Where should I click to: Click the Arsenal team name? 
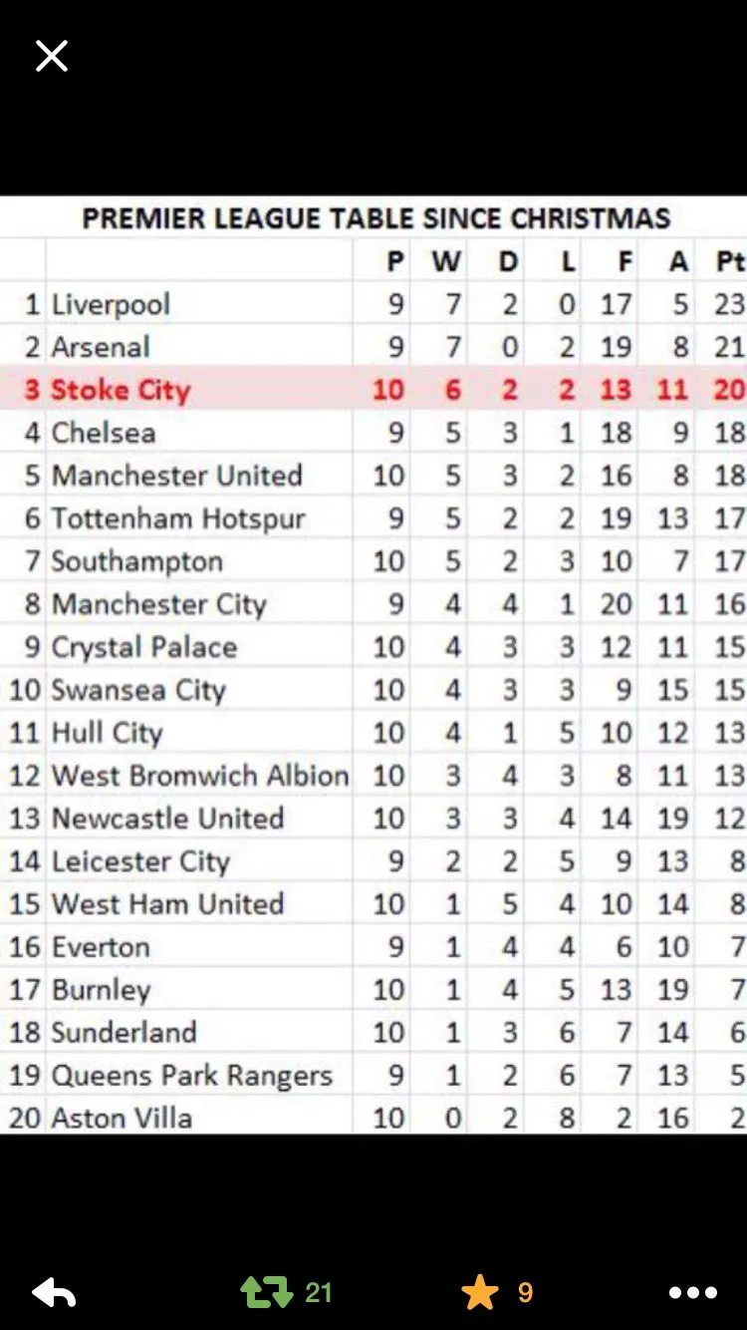pyautogui.click(x=101, y=347)
